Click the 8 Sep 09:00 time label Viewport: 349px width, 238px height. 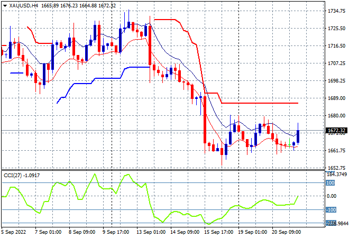[82, 232]
